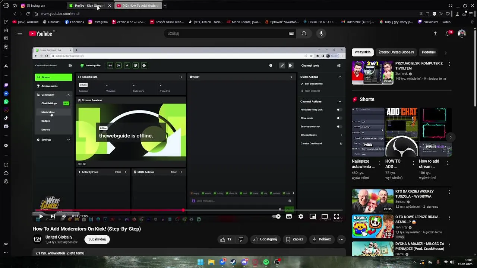The image size is (477, 268).
Task: Like the video with thumbs up
Action: tap(226, 239)
